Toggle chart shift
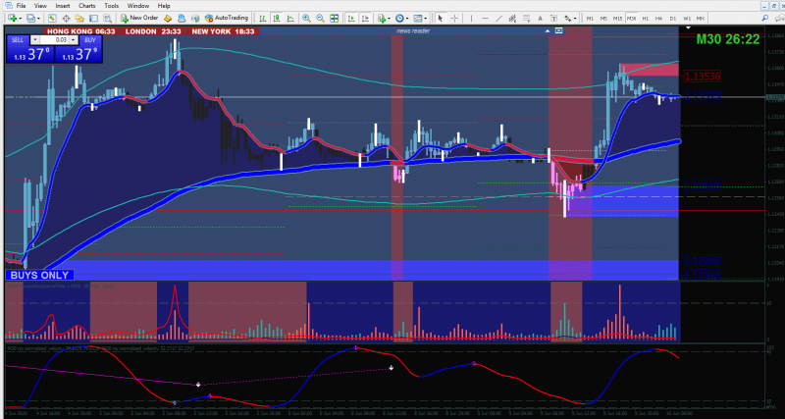The height and width of the screenshot is (419, 785). (x=365, y=18)
